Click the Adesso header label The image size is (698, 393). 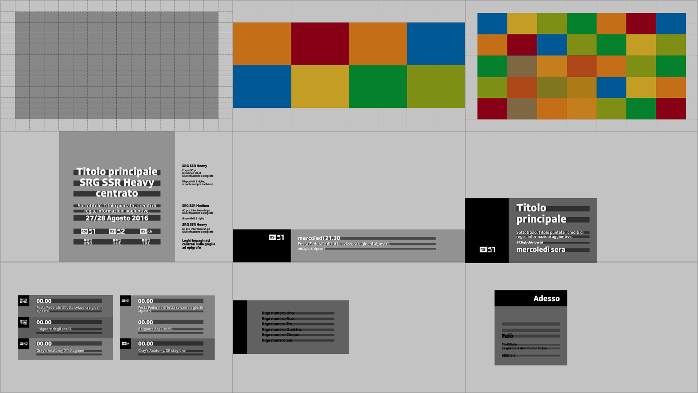(x=546, y=299)
